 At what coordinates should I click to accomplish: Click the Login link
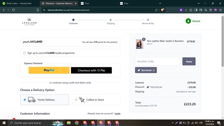coord(118,113)
